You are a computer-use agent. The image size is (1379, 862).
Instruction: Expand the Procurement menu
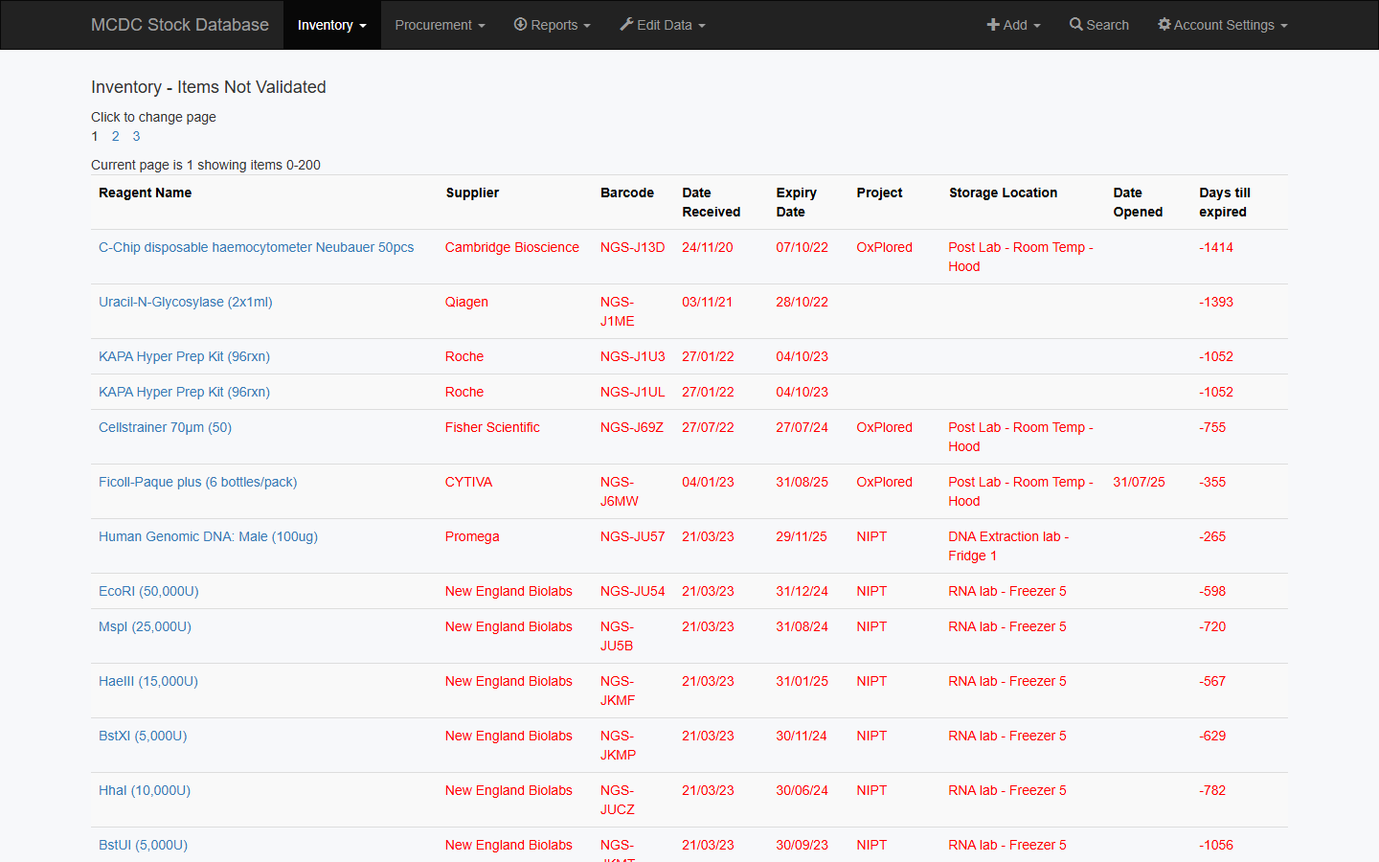tap(440, 25)
